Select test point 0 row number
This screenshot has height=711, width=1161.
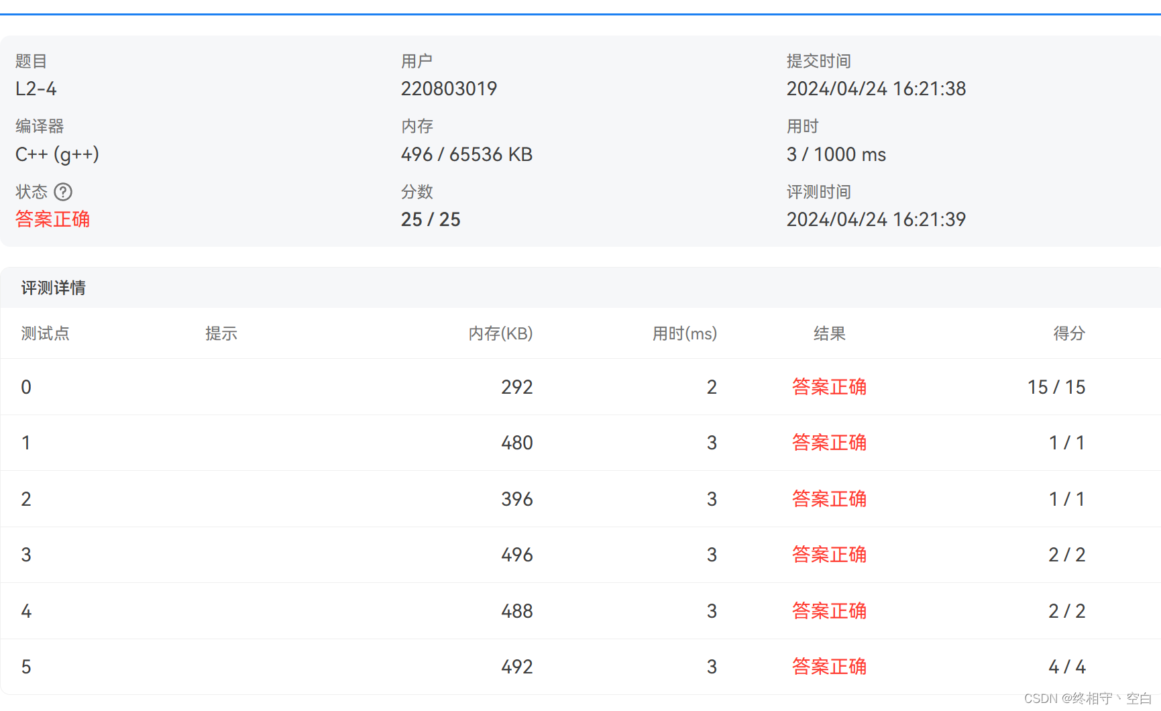[x=26, y=387]
